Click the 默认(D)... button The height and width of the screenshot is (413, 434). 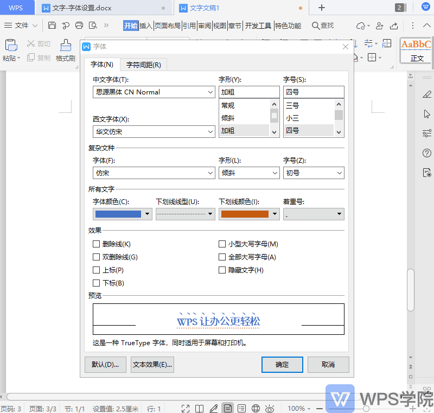[105, 365]
